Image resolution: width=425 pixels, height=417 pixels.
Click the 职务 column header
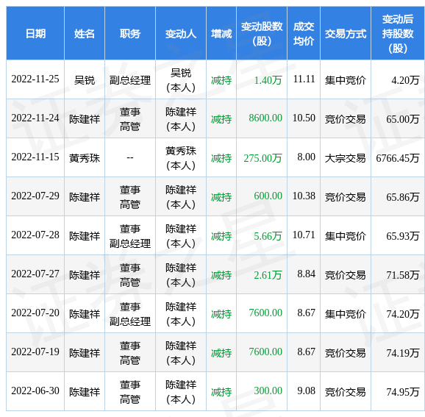click(130, 34)
